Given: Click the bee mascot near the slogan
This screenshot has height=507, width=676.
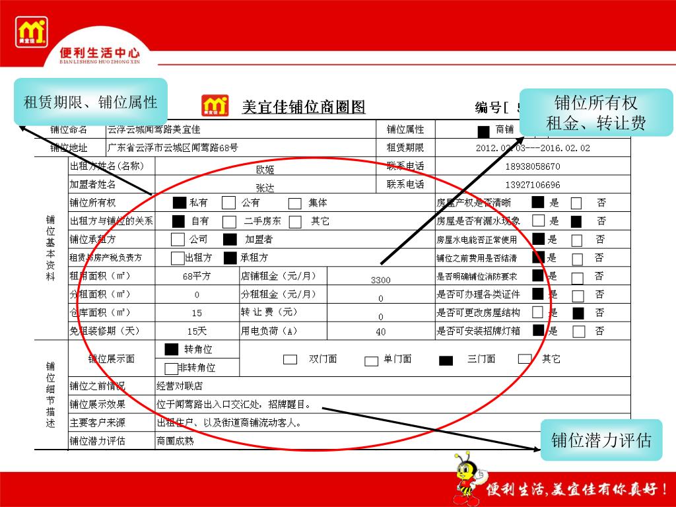Looking at the screenshot, I should click(469, 479).
